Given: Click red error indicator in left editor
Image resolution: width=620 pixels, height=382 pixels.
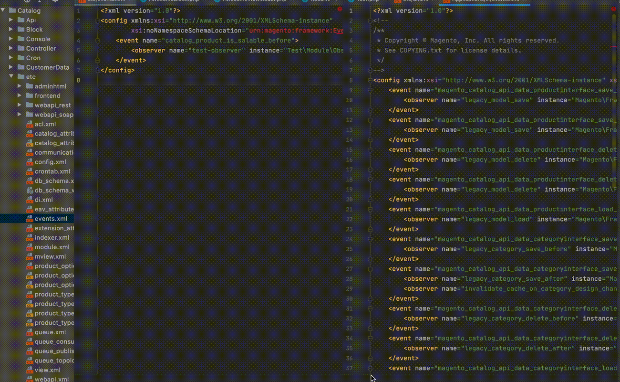Looking at the screenshot, I should 340,9.
